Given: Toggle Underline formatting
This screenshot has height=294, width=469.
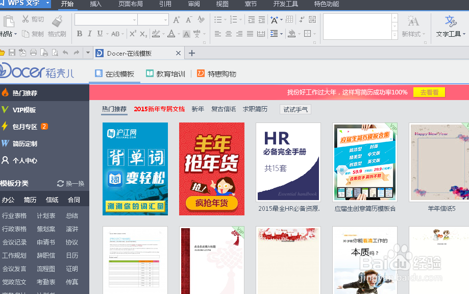Looking at the screenshot, I should tap(100, 34).
